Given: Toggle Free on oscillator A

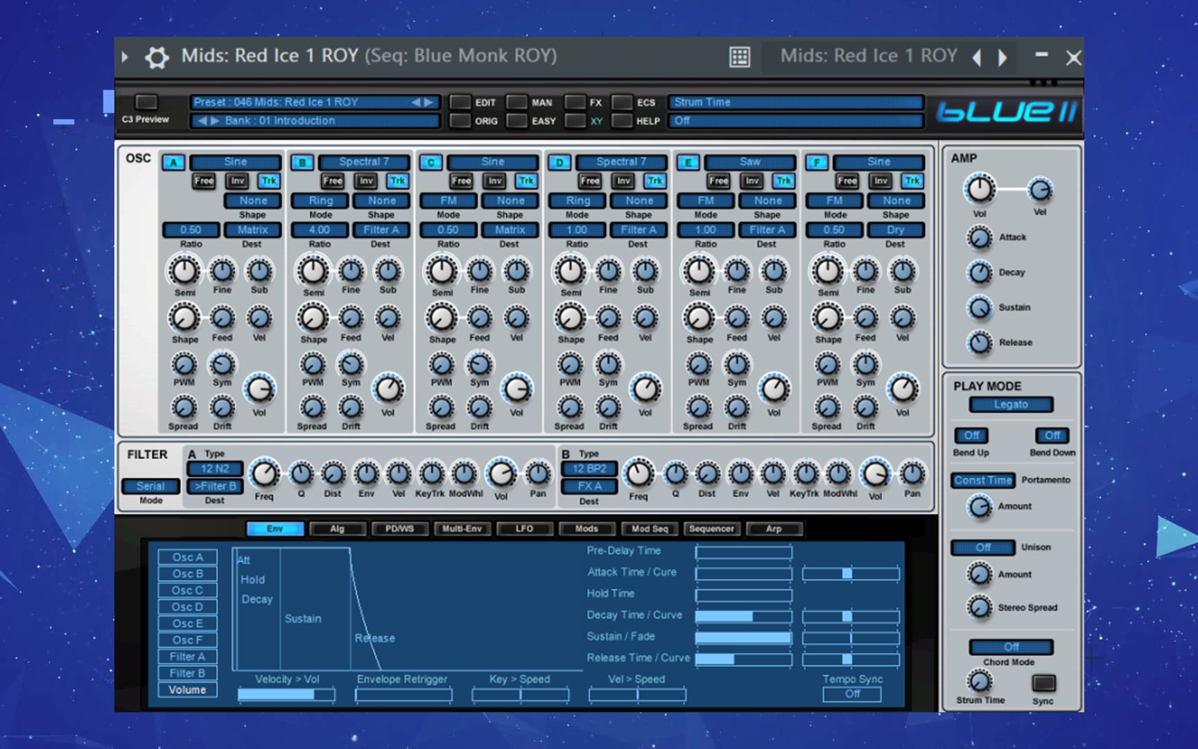Looking at the screenshot, I should tap(204, 181).
